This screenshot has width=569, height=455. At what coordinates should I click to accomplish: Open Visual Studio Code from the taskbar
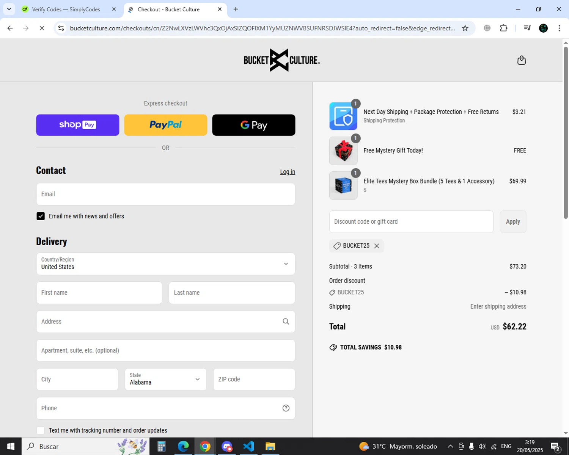click(248, 446)
